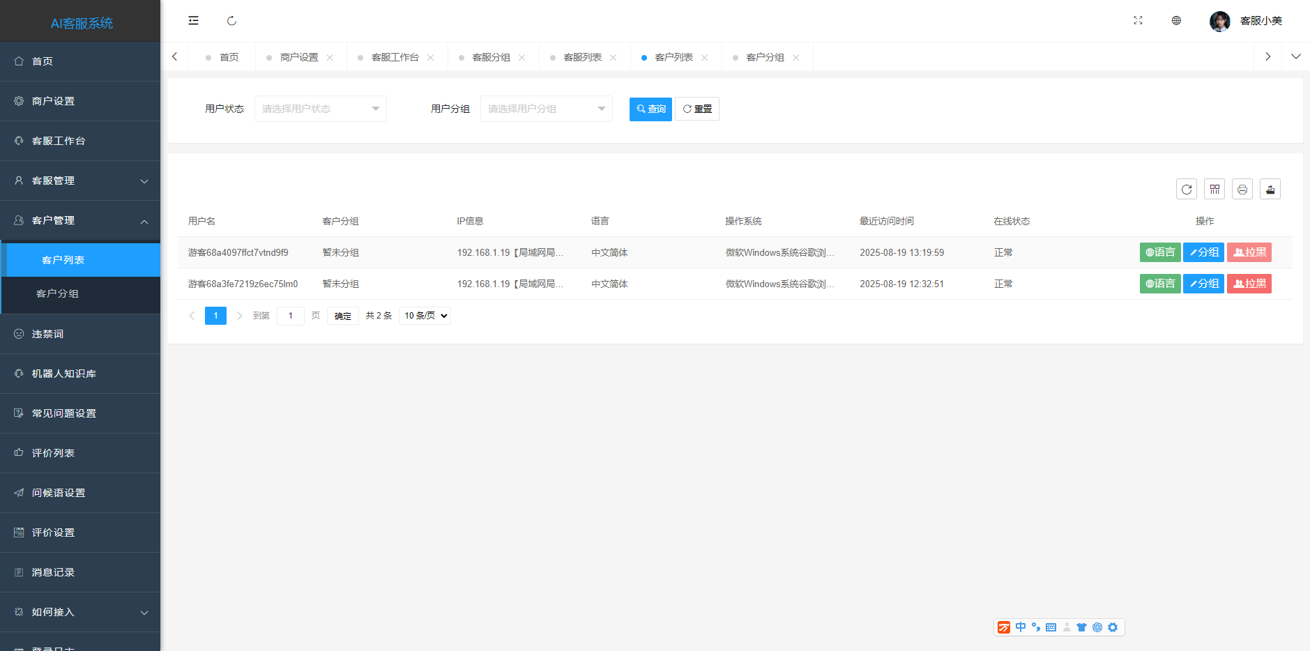This screenshot has height=651, width=1310.
Task: Collapse the sidebar menu
Action: 193,20
